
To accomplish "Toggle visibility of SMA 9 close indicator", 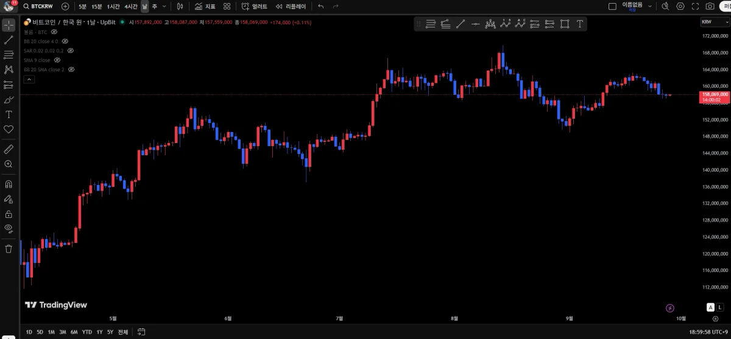I will pyautogui.click(x=57, y=60).
